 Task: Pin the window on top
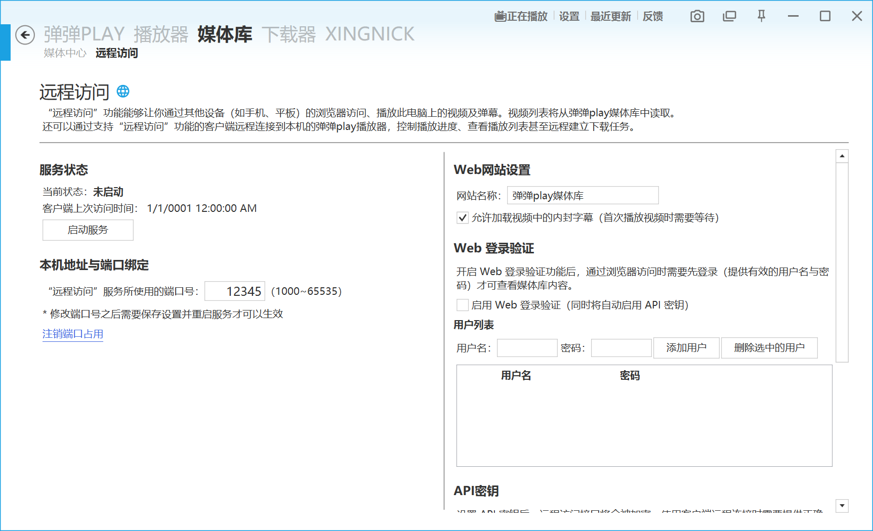tap(761, 16)
